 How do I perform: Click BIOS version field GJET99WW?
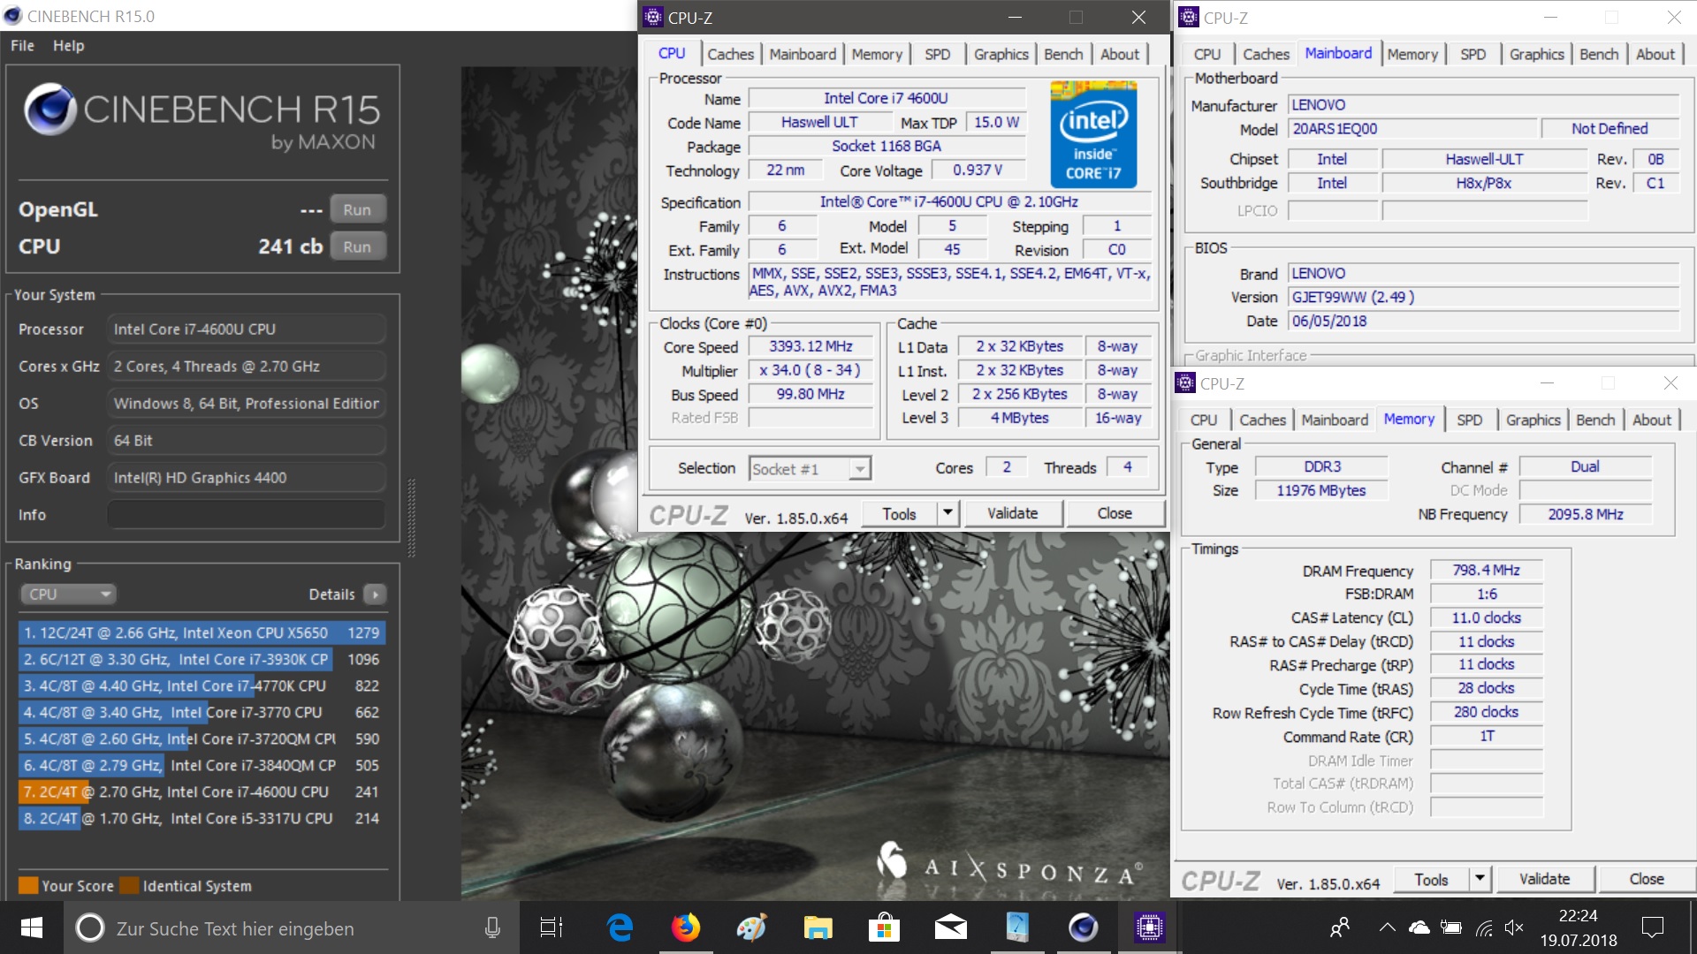1483,297
